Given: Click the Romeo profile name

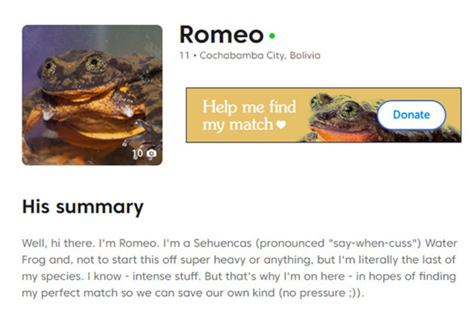Looking at the screenshot, I should (221, 35).
